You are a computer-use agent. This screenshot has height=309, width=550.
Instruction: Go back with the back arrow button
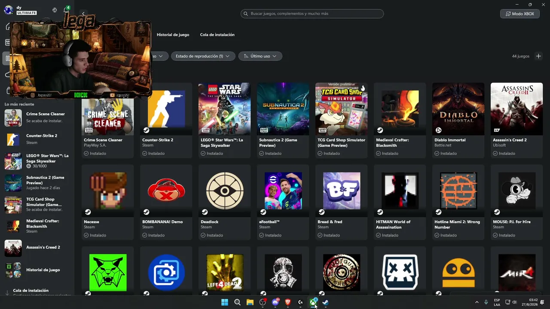(83, 14)
